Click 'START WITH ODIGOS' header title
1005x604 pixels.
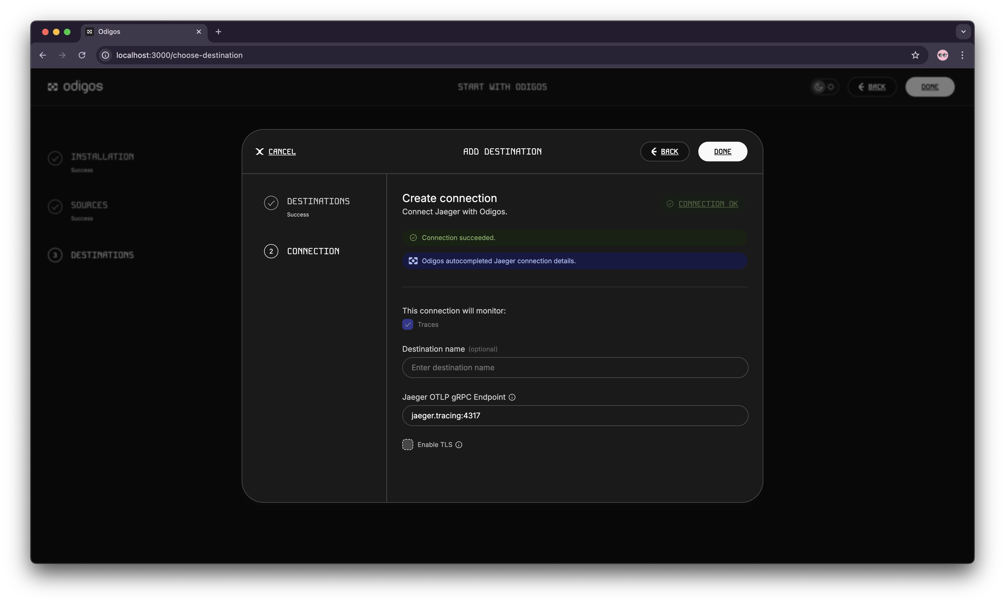[502, 87]
